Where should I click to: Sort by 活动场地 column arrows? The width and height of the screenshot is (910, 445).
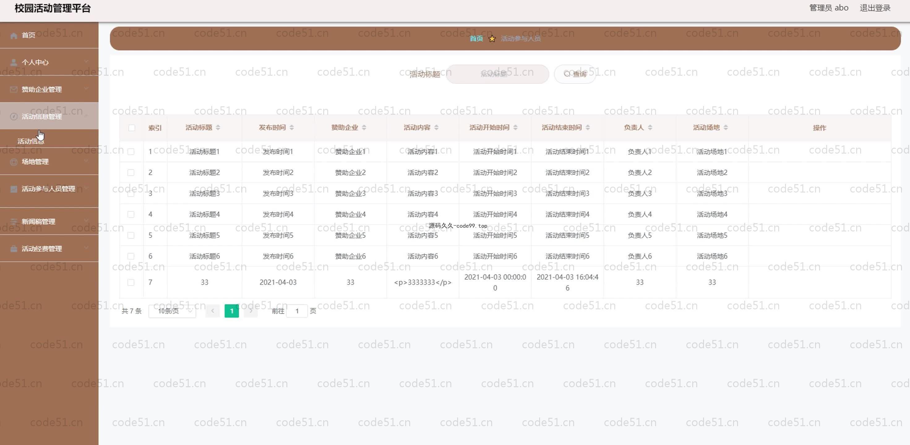[726, 127]
